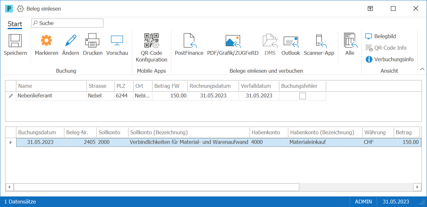The height and width of the screenshot is (207, 427).
Task: Click Habenkonto value 4000
Action: click(269, 142)
